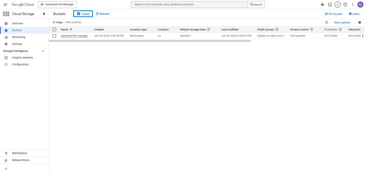The image size is (365, 173).
Task: Open the user account avatar
Action: [x=360, y=5]
